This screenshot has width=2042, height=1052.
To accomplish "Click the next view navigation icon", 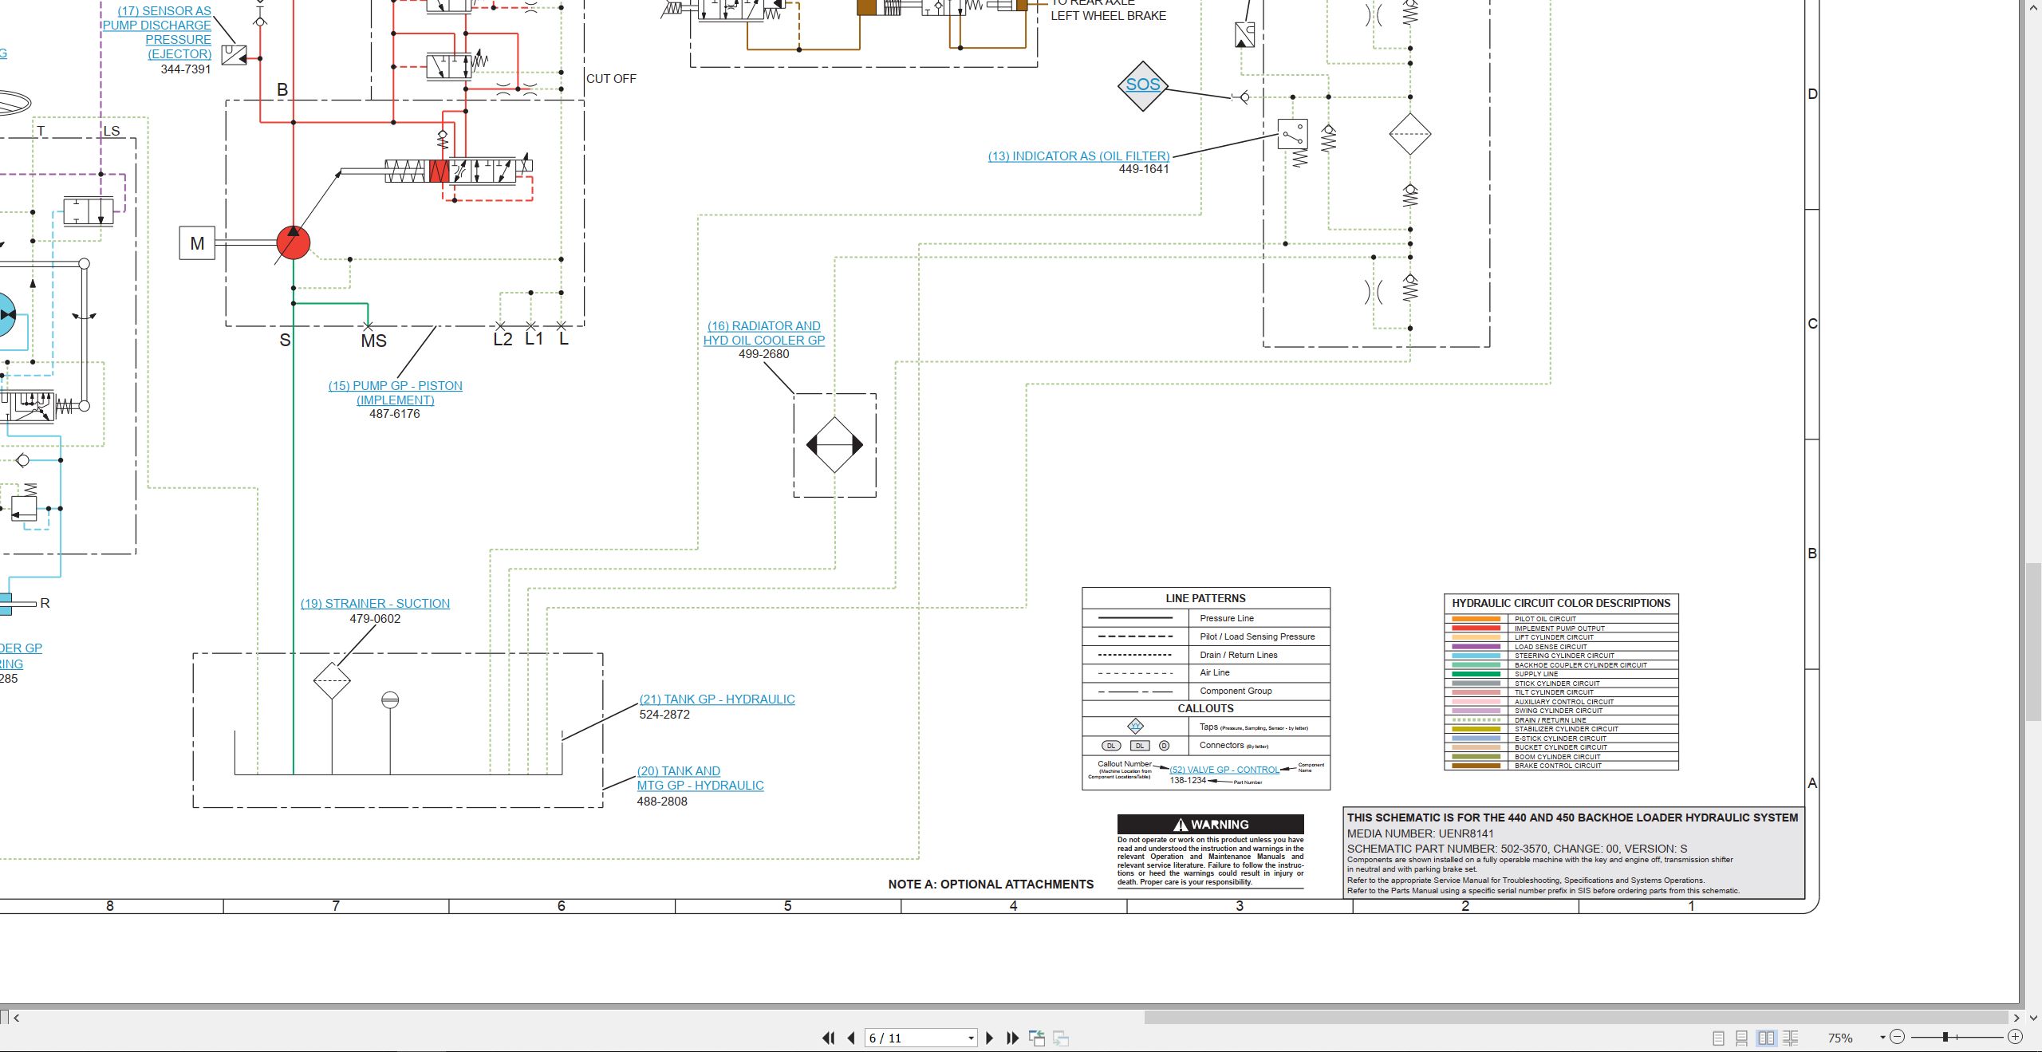I will point(1061,1038).
